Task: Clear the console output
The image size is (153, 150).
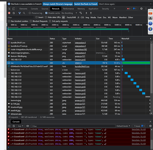Action: click(14, 126)
